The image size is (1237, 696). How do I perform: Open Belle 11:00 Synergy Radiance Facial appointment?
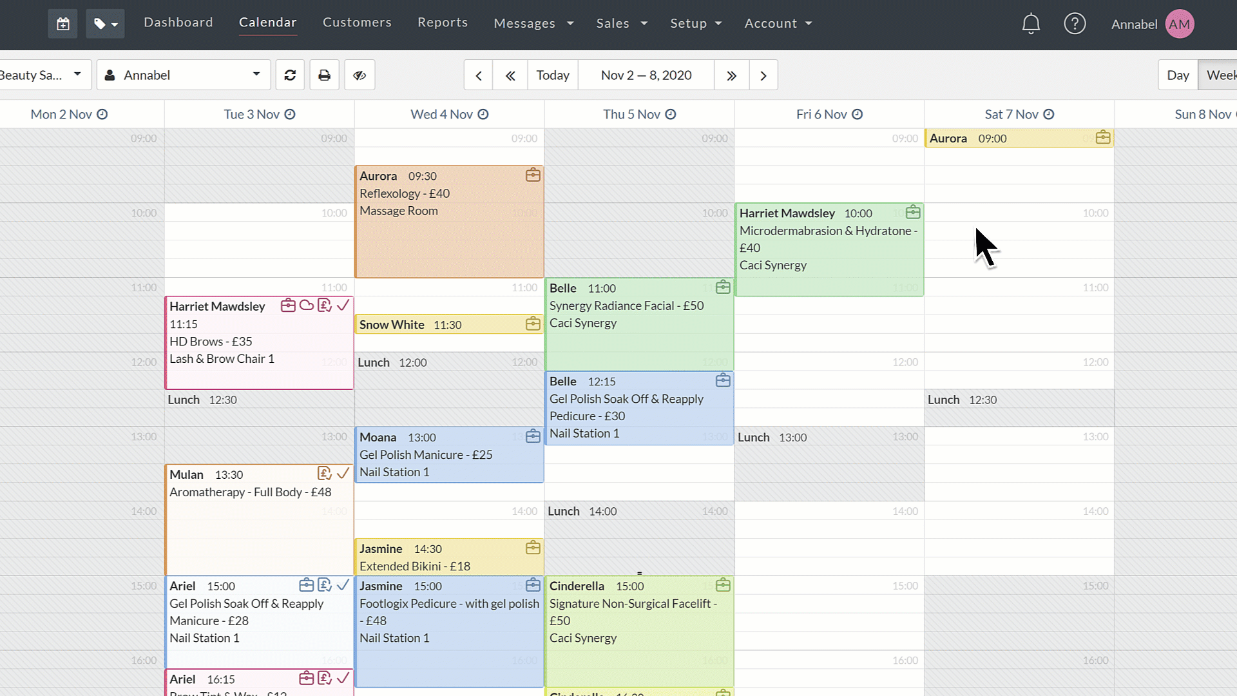[x=639, y=324]
